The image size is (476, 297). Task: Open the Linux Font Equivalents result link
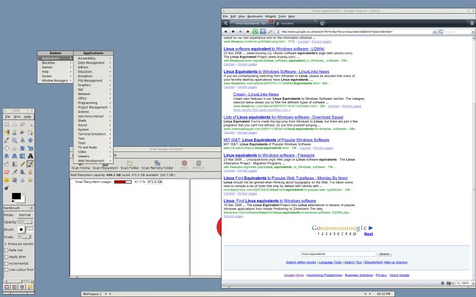[x=286, y=178]
